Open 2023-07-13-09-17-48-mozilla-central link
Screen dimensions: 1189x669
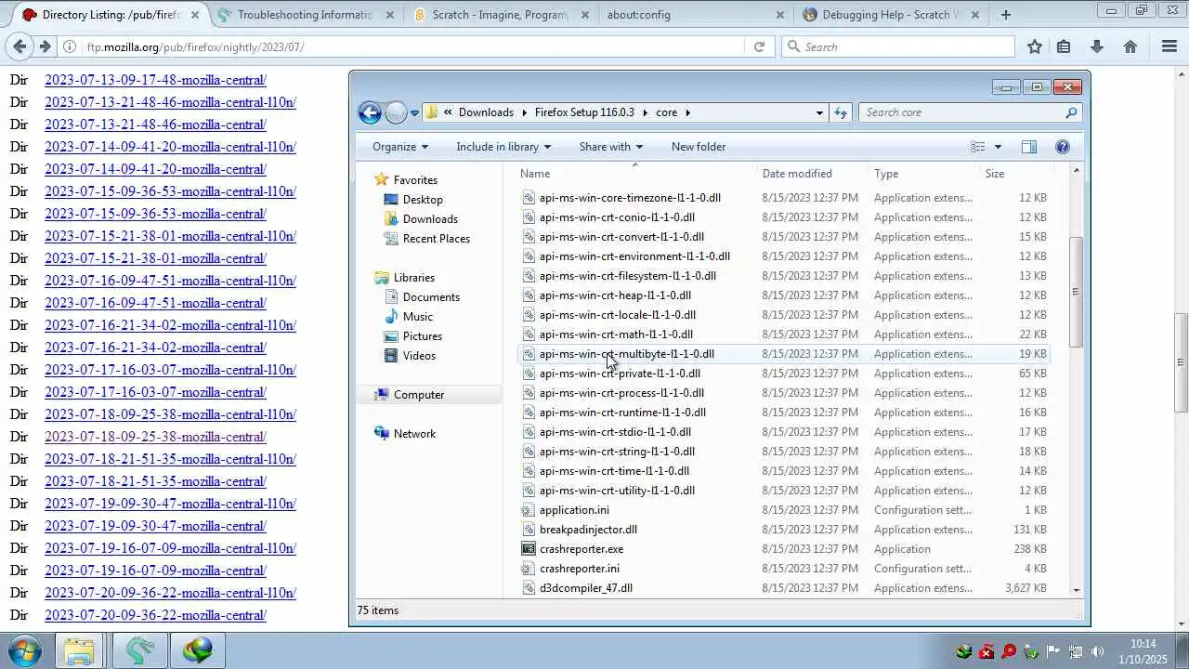(155, 80)
